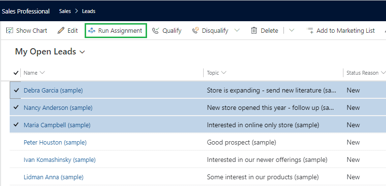Open the Topic column sort dropdown
Screen dimensions: 386x186
[x=223, y=73]
